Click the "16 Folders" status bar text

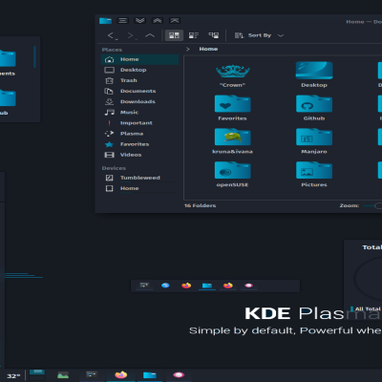tap(200, 205)
